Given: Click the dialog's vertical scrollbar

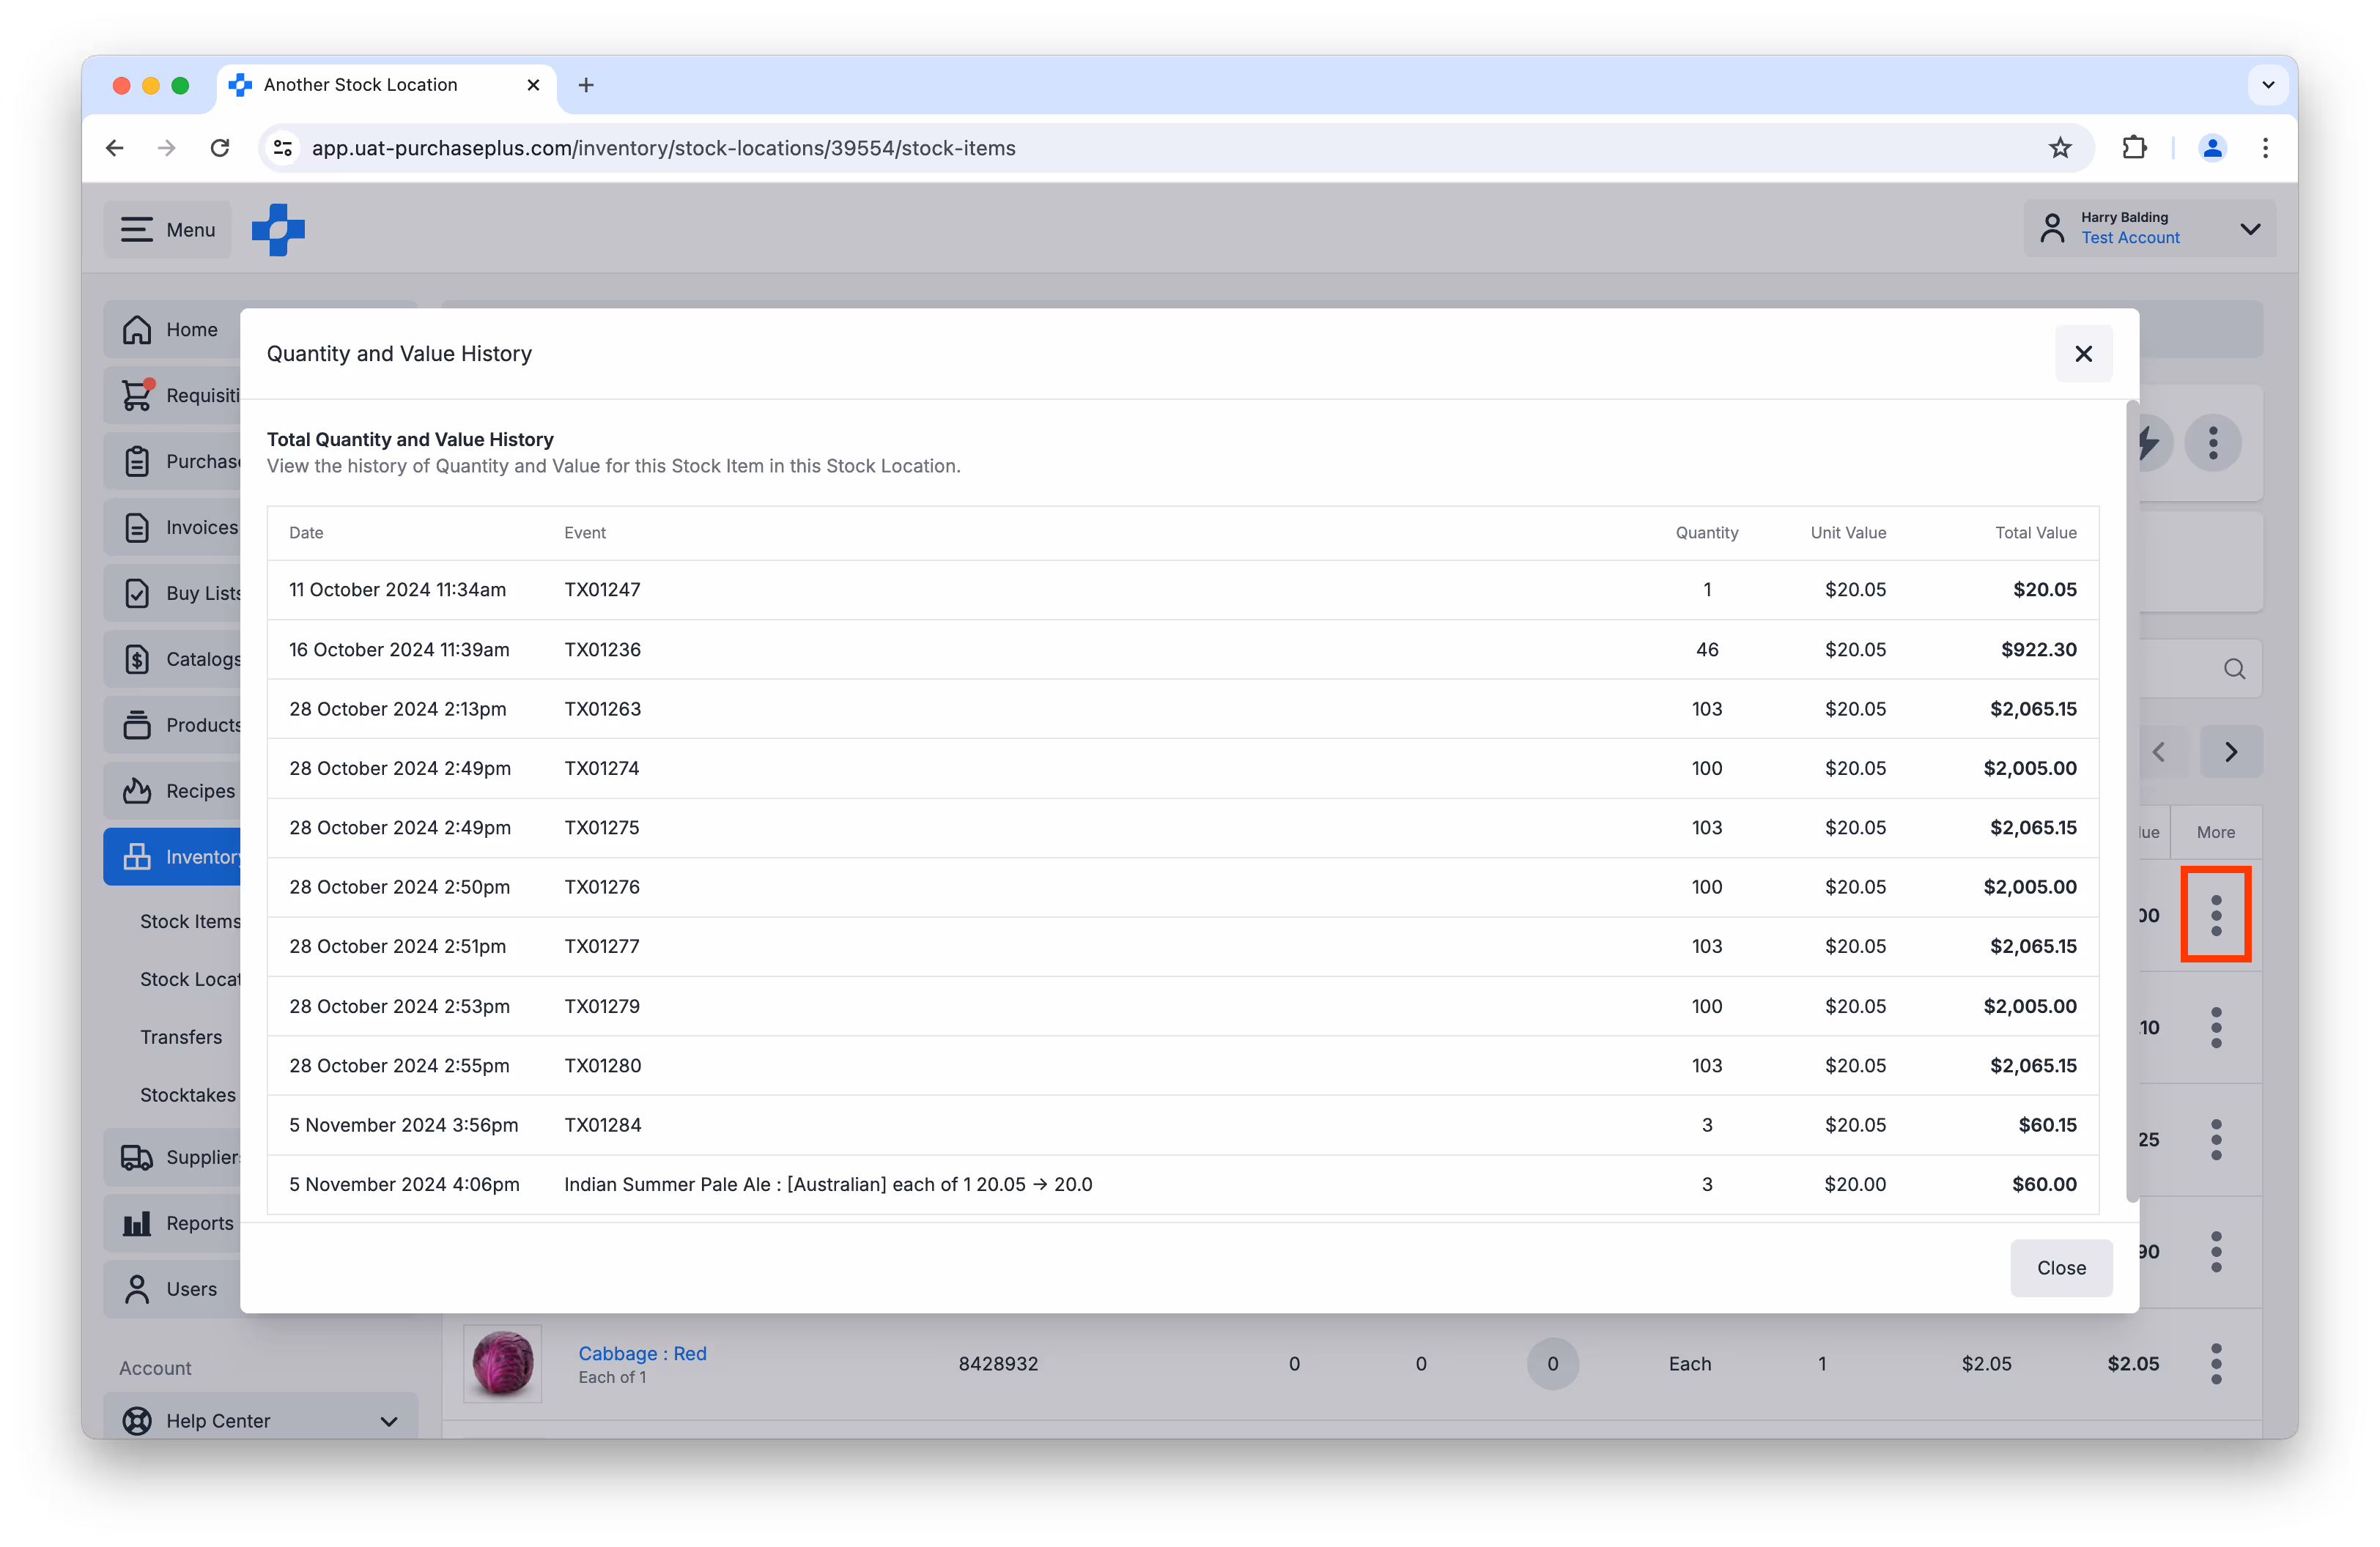Looking at the screenshot, I should pos(2132,799).
